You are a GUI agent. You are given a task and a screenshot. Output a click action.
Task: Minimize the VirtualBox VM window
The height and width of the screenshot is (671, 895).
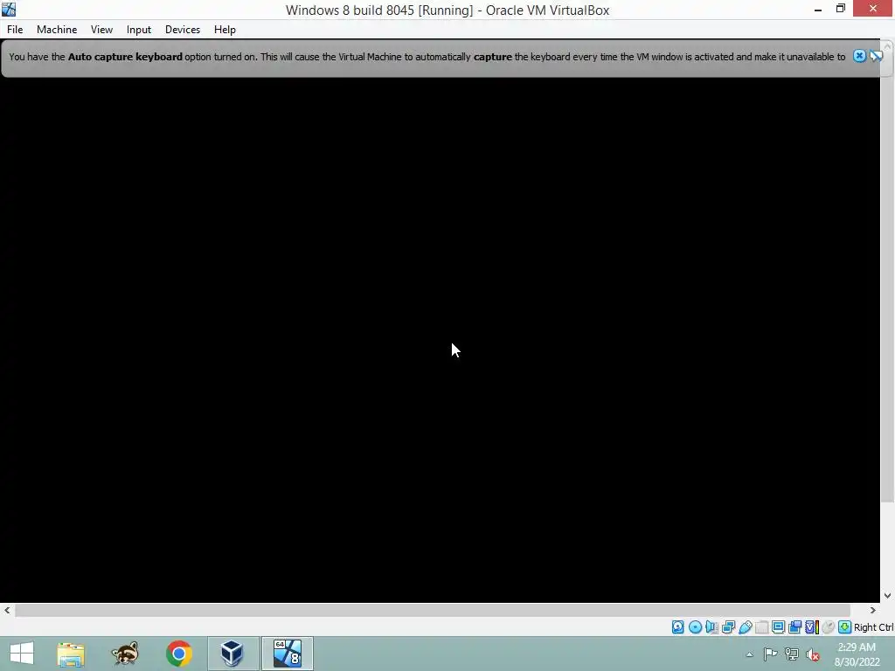(818, 9)
